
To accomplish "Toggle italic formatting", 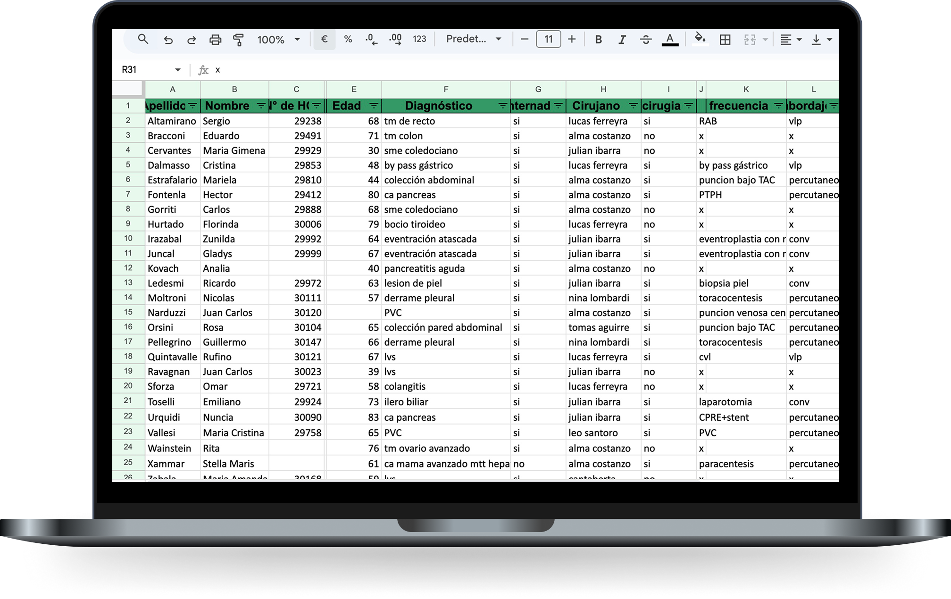I will (622, 40).
